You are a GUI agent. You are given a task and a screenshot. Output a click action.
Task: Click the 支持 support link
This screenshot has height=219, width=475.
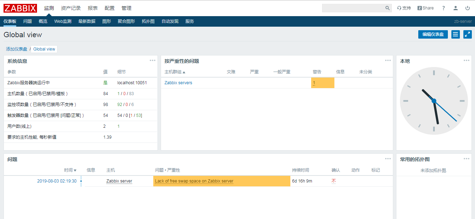click(404, 8)
